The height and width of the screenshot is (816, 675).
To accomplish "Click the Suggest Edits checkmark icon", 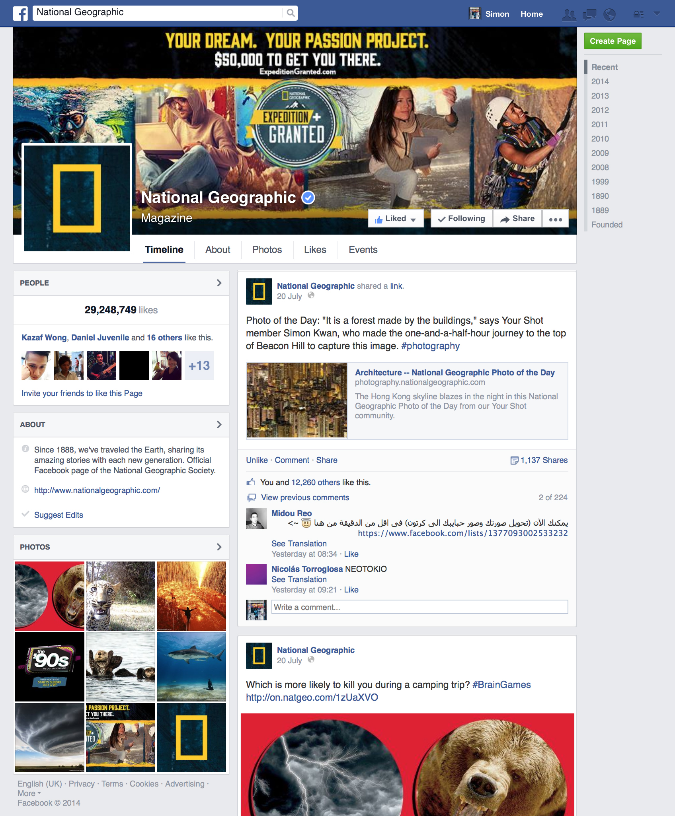I will click(25, 514).
